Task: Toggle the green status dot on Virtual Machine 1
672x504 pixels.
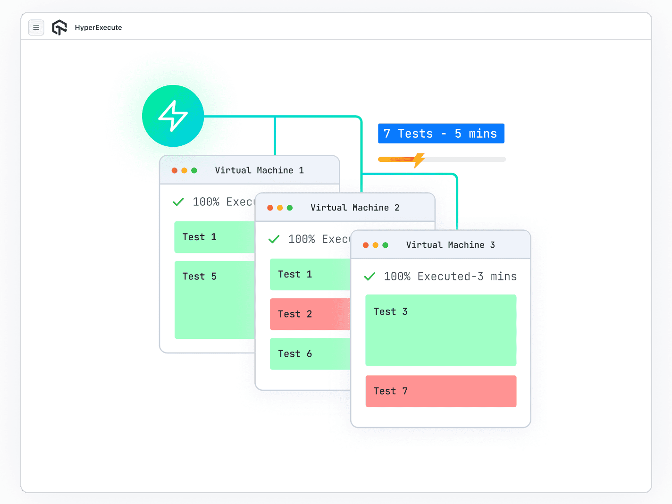Action: tap(195, 170)
